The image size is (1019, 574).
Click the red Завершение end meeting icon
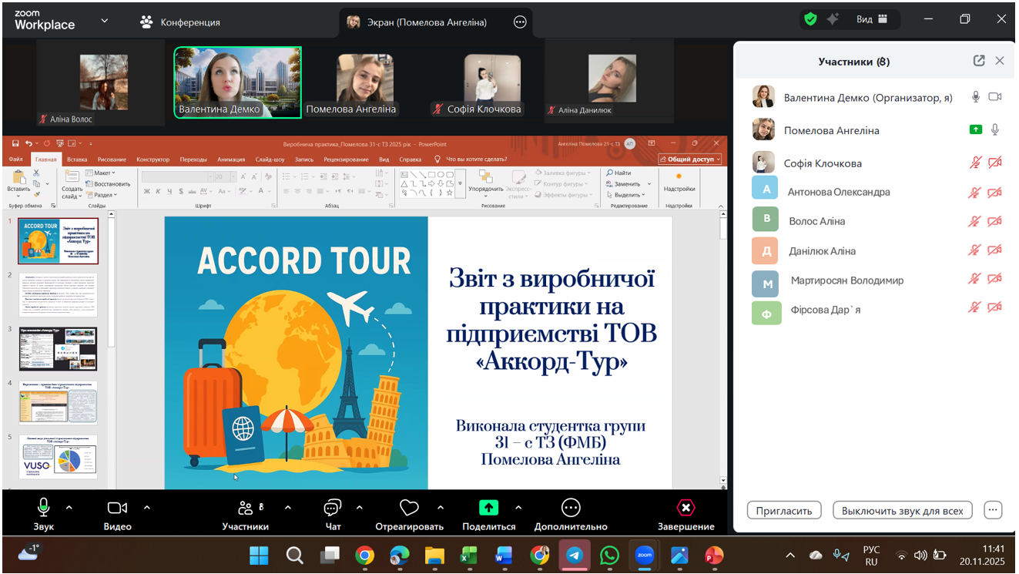tap(685, 509)
